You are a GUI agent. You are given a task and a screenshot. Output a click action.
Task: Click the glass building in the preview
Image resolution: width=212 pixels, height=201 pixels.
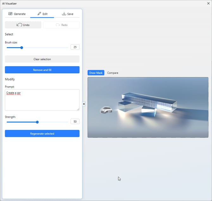tap(149, 101)
